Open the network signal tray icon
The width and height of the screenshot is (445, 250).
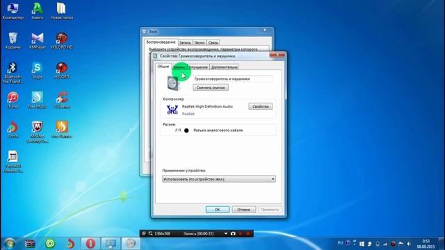[385, 244]
